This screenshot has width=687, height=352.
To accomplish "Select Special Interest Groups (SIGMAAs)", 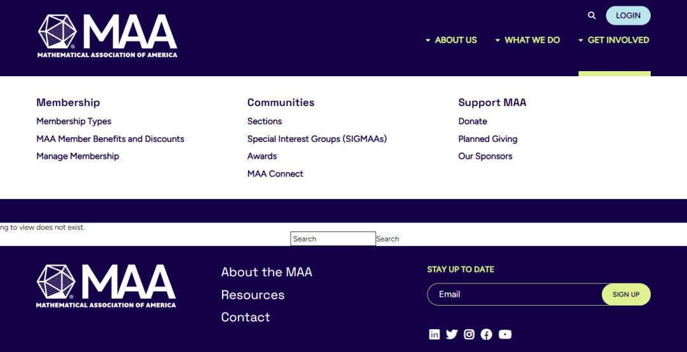I will (317, 139).
